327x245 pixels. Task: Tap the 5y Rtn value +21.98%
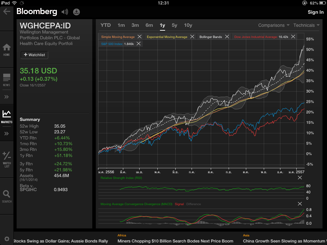[63, 170]
